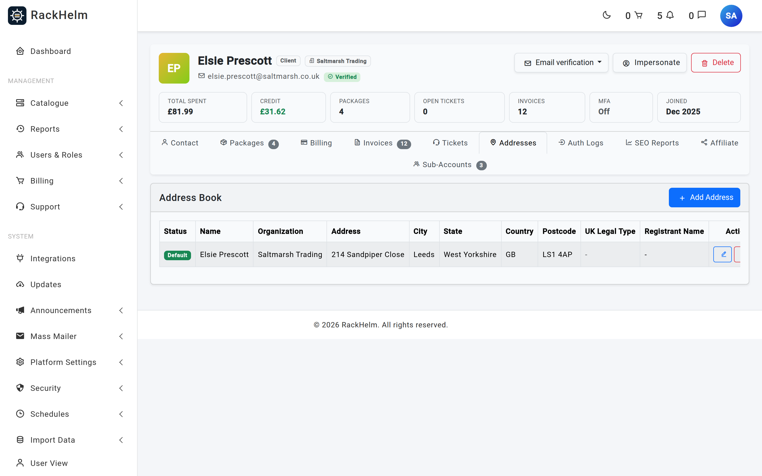Open the SA user avatar menu

731,16
